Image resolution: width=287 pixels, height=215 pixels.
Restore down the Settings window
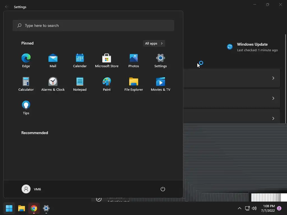click(x=268, y=4)
